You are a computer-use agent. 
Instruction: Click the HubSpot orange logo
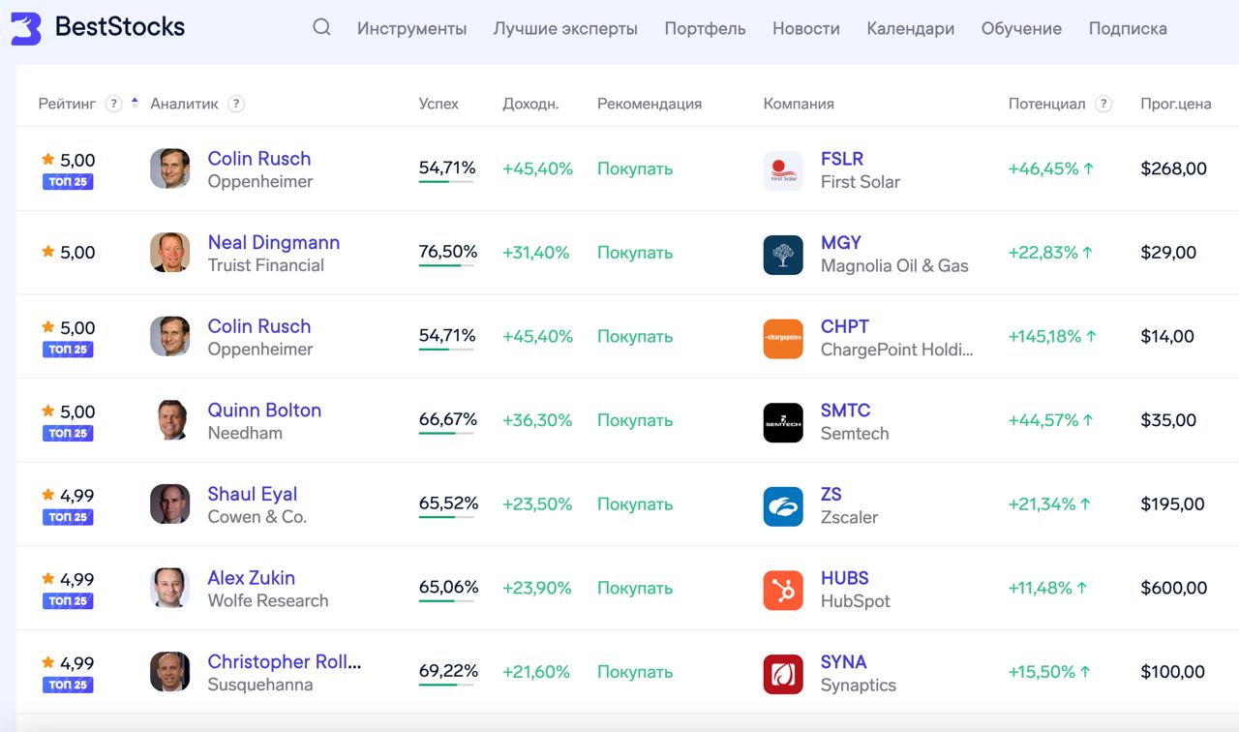782,590
